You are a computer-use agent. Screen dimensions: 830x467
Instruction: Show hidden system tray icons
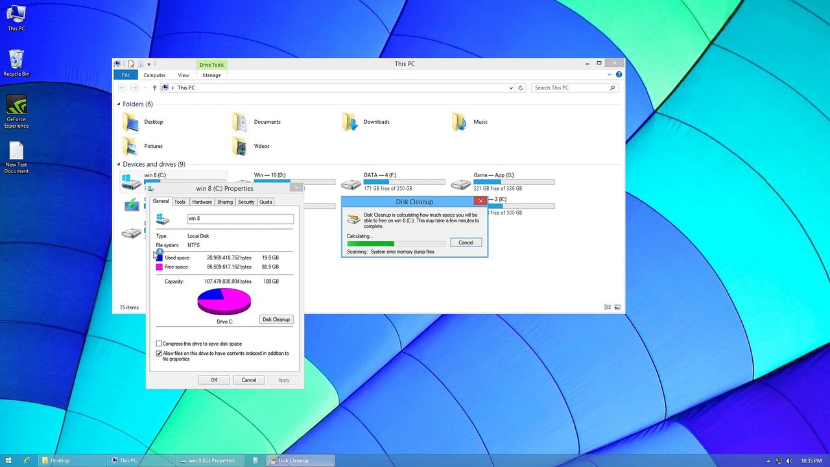[x=768, y=461]
